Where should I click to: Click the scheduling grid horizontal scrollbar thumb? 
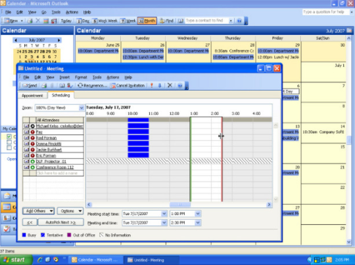(180, 205)
